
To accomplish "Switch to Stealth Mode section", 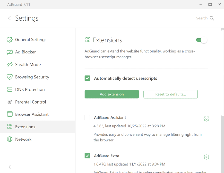I will click(37, 64).
